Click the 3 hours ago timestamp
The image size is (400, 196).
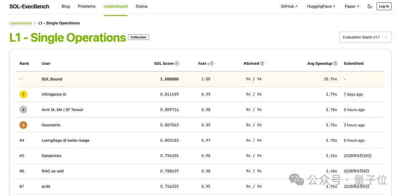tap(354, 125)
